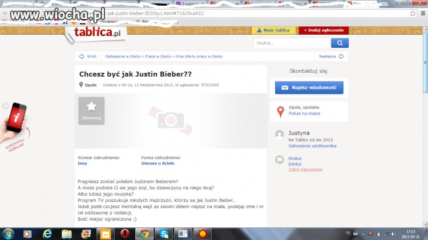Open the smiling sun taskbar icon
The width and height of the screenshot is (428, 240).
click(202, 234)
